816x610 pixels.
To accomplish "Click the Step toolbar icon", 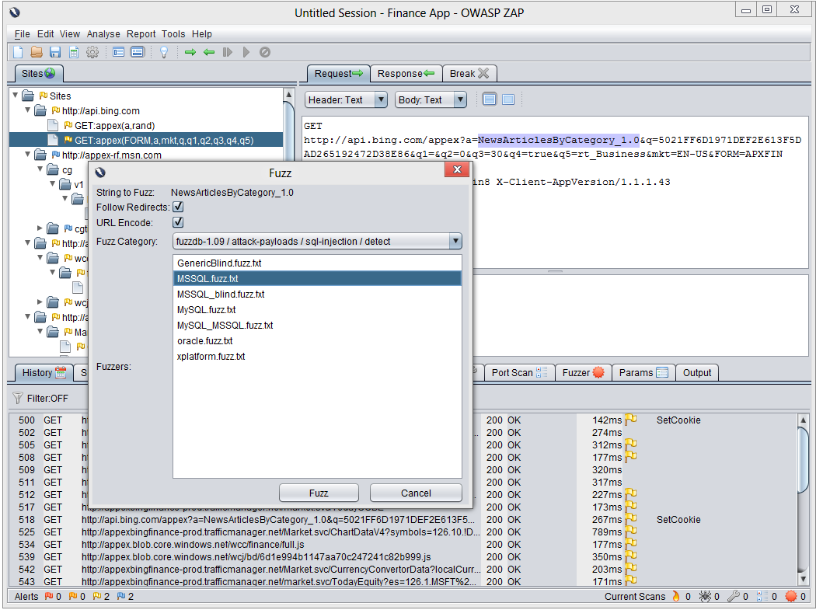I will tap(228, 52).
